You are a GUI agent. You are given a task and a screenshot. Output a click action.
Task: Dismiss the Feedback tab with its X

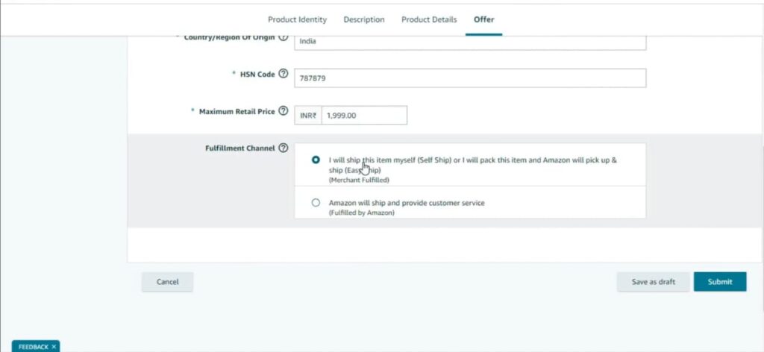tap(54, 347)
